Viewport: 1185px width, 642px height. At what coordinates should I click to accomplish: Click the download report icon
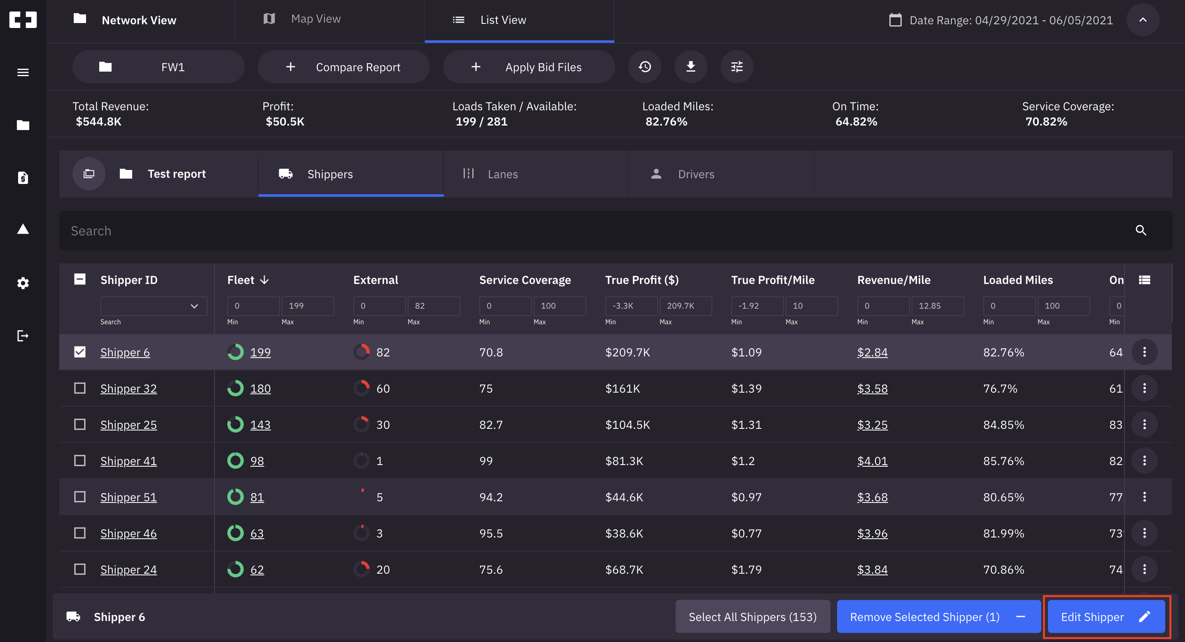690,67
